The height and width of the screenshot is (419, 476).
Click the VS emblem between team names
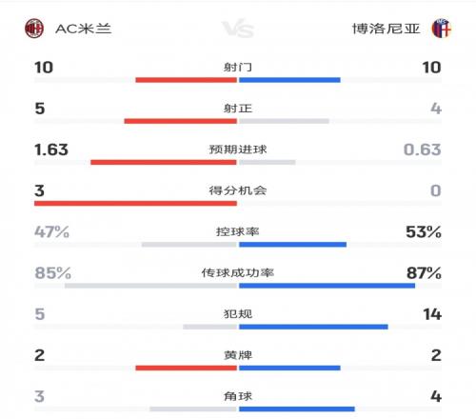tap(238, 29)
